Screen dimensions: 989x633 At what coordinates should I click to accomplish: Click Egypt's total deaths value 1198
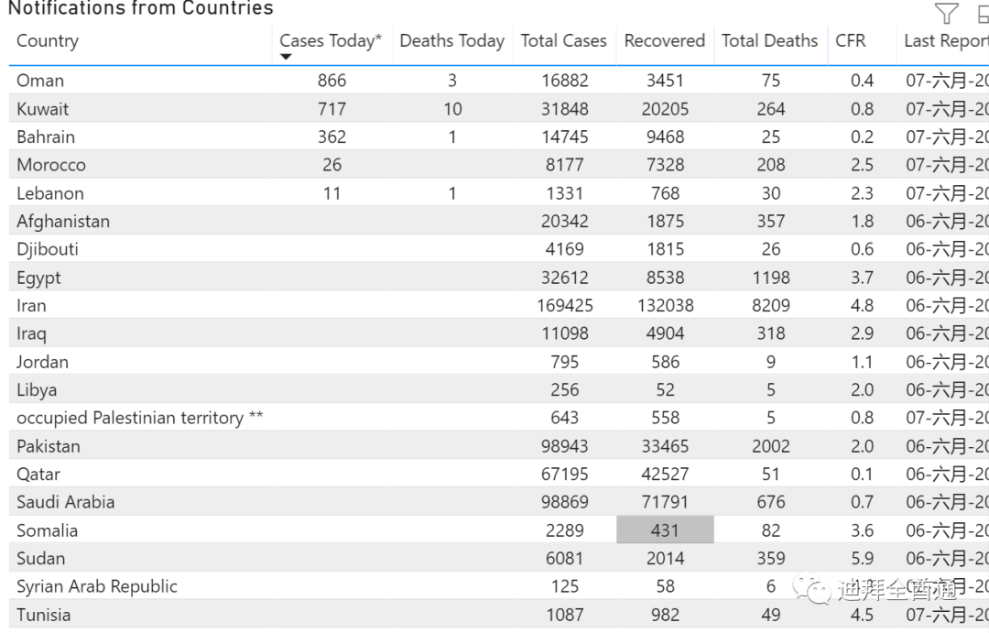pyautogui.click(x=770, y=278)
